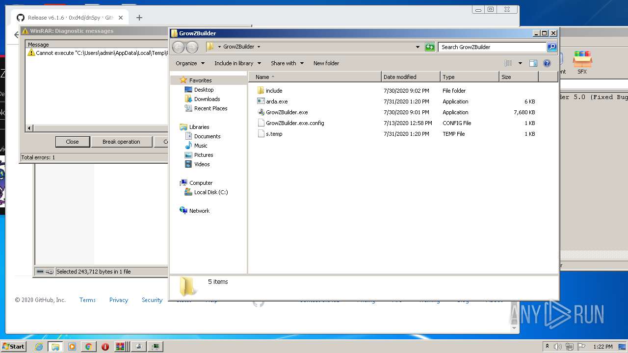
Task: Select arda.exe application file
Action: pos(277,101)
